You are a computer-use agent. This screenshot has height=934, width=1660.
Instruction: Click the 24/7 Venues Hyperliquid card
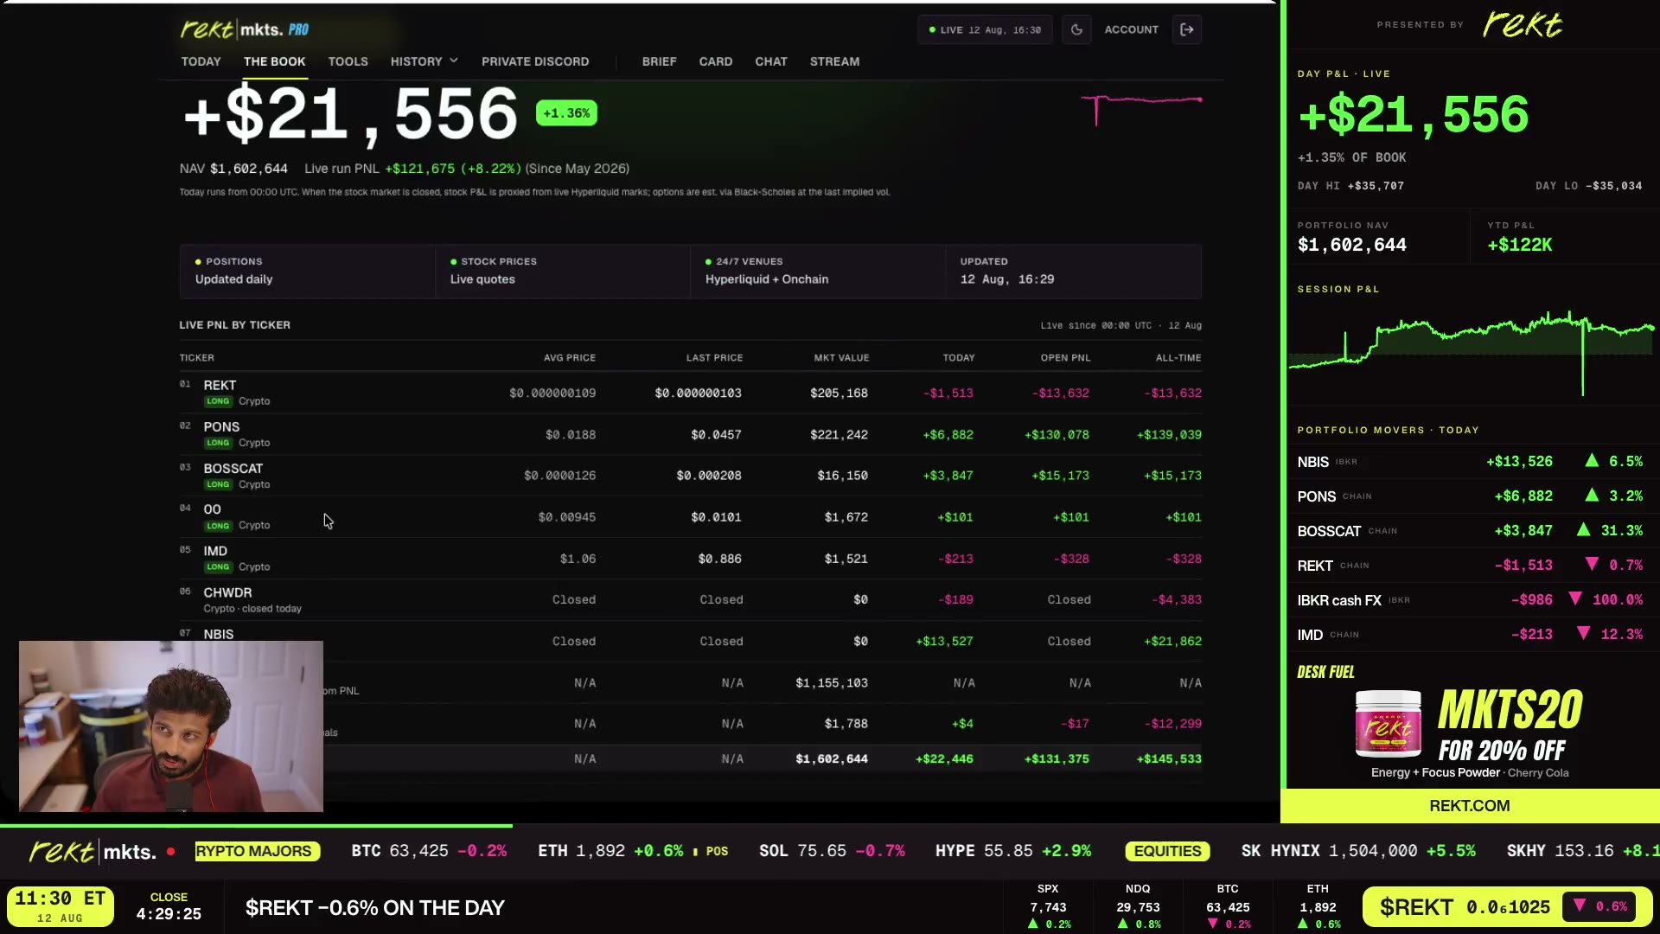(818, 271)
